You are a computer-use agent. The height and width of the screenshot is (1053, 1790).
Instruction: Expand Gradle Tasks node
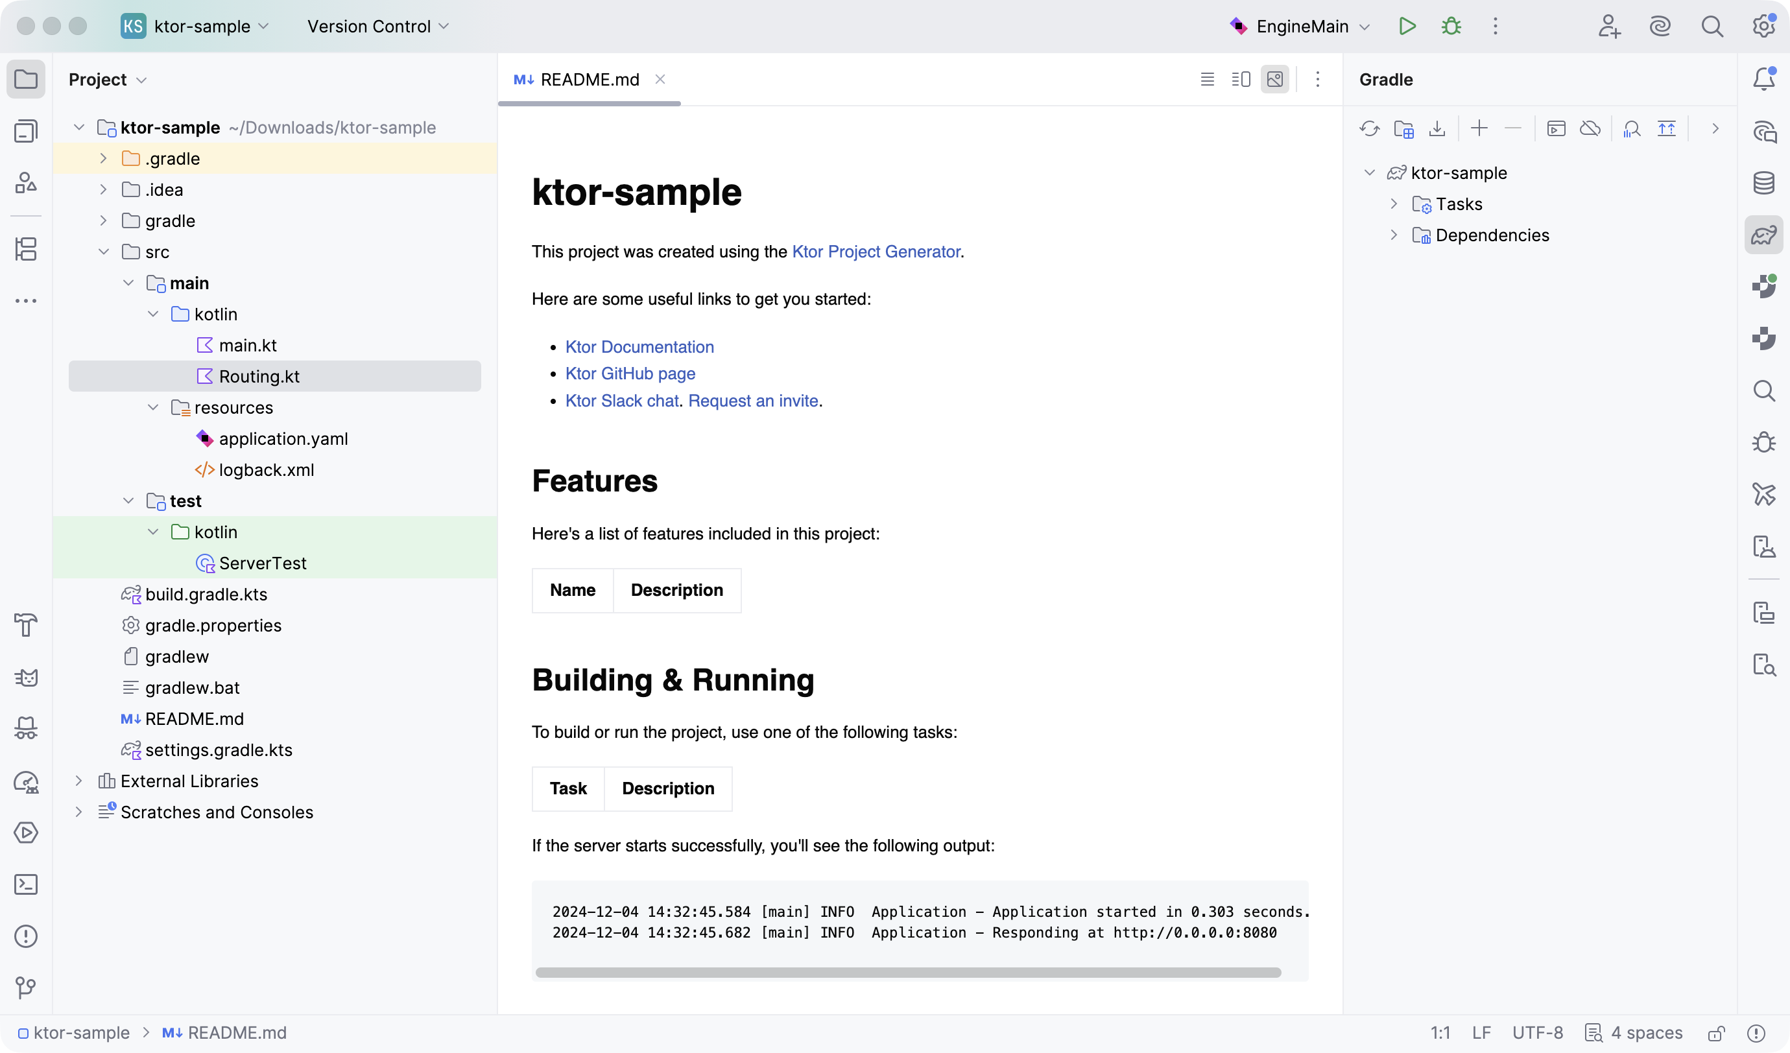(1394, 204)
